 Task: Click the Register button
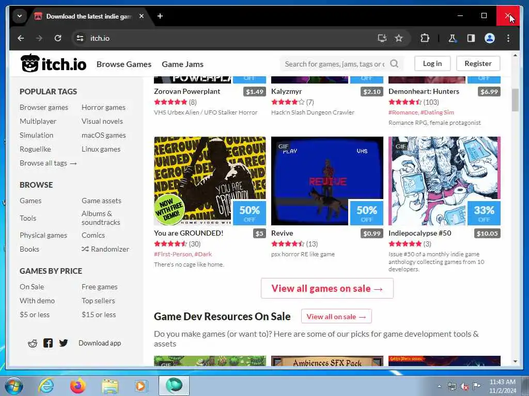pyautogui.click(x=478, y=63)
